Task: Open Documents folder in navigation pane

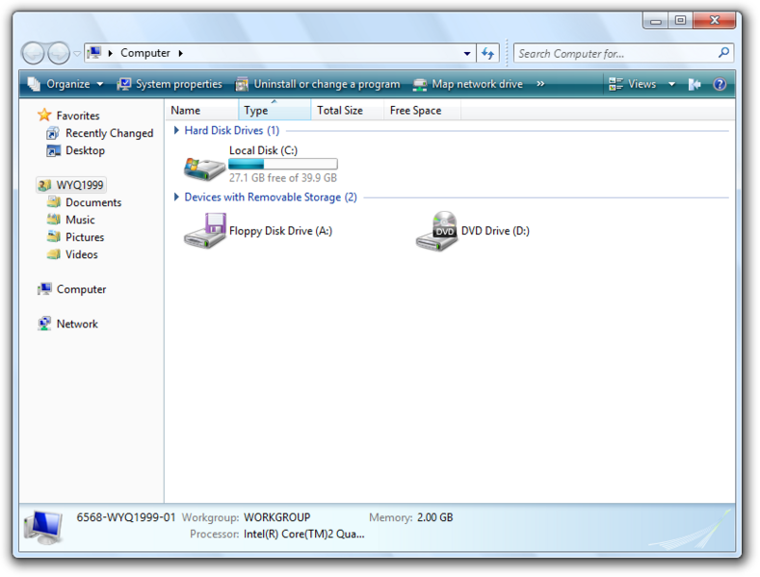Action: (84, 202)
